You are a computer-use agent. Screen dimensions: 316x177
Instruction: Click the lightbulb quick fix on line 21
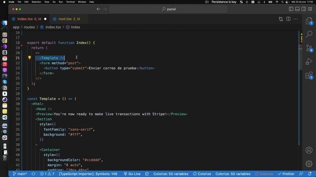coord(30,58)
